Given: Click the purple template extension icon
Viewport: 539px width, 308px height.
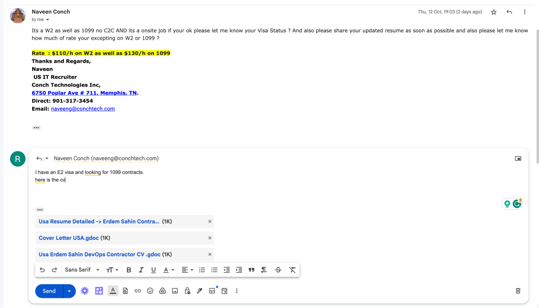Looking at the screenshot, I should [x=99, y=291].
